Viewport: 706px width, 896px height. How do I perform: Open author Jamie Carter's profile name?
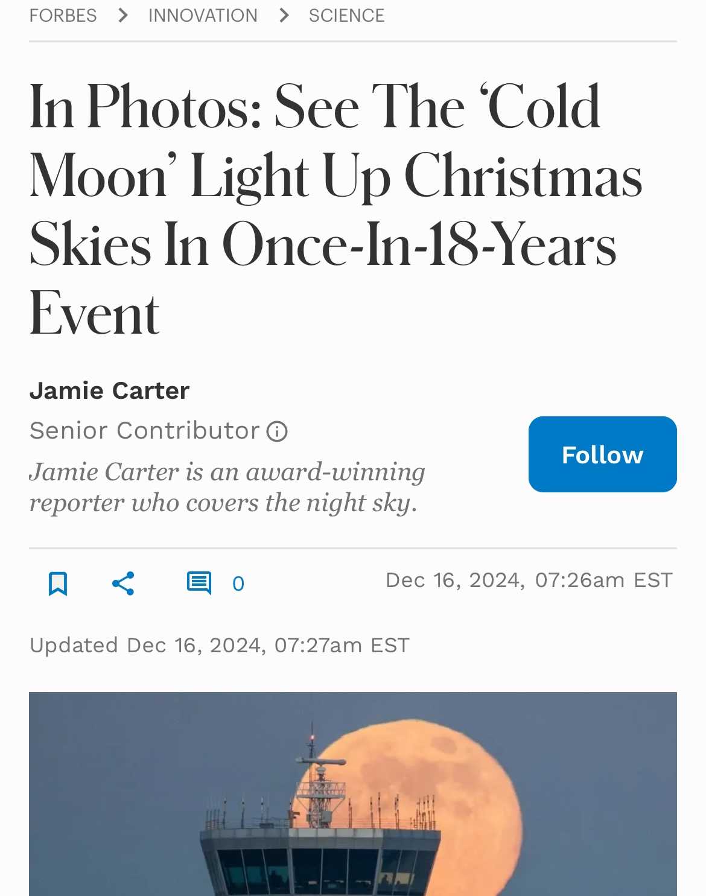click(x=109, y=391)
